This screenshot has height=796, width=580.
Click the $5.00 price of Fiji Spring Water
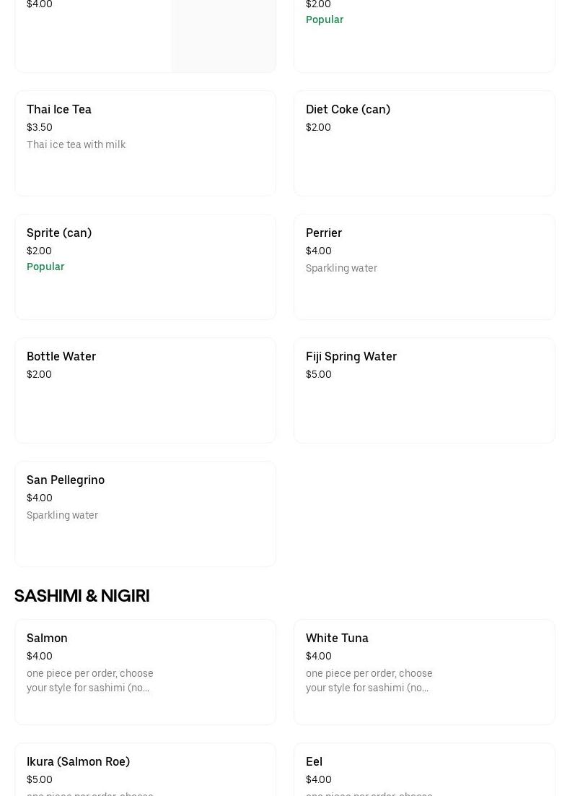(319, 374)
